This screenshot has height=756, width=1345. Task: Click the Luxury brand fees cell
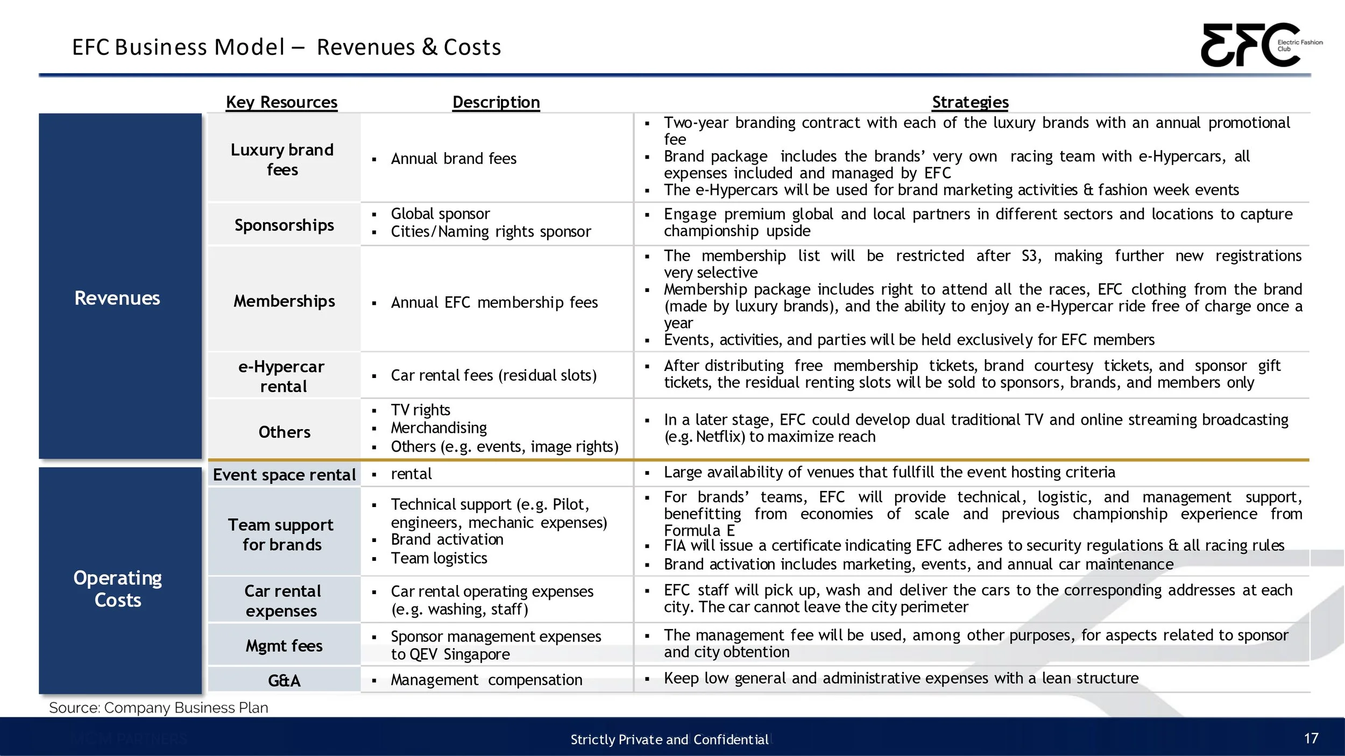(x=282, y=160)
